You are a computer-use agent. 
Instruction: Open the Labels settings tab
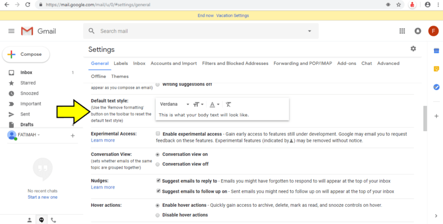121,63
